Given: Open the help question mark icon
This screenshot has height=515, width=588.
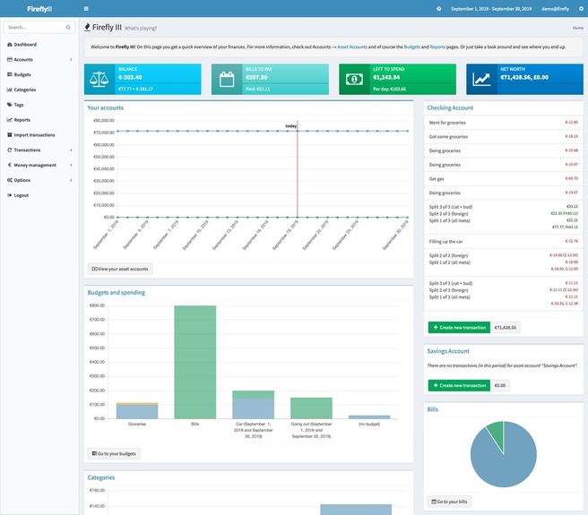Looking at the screenshot, I should pyautogui.click(x=438, y=9).
